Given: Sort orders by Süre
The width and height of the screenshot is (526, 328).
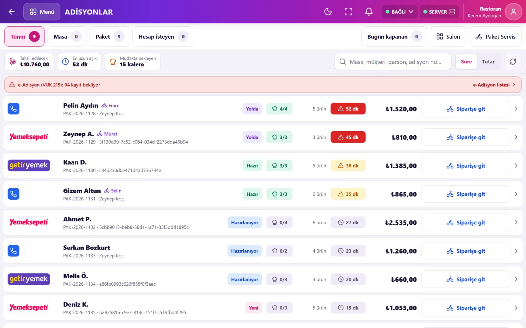Looking at the screenshot, I should (x=466, y=62).
